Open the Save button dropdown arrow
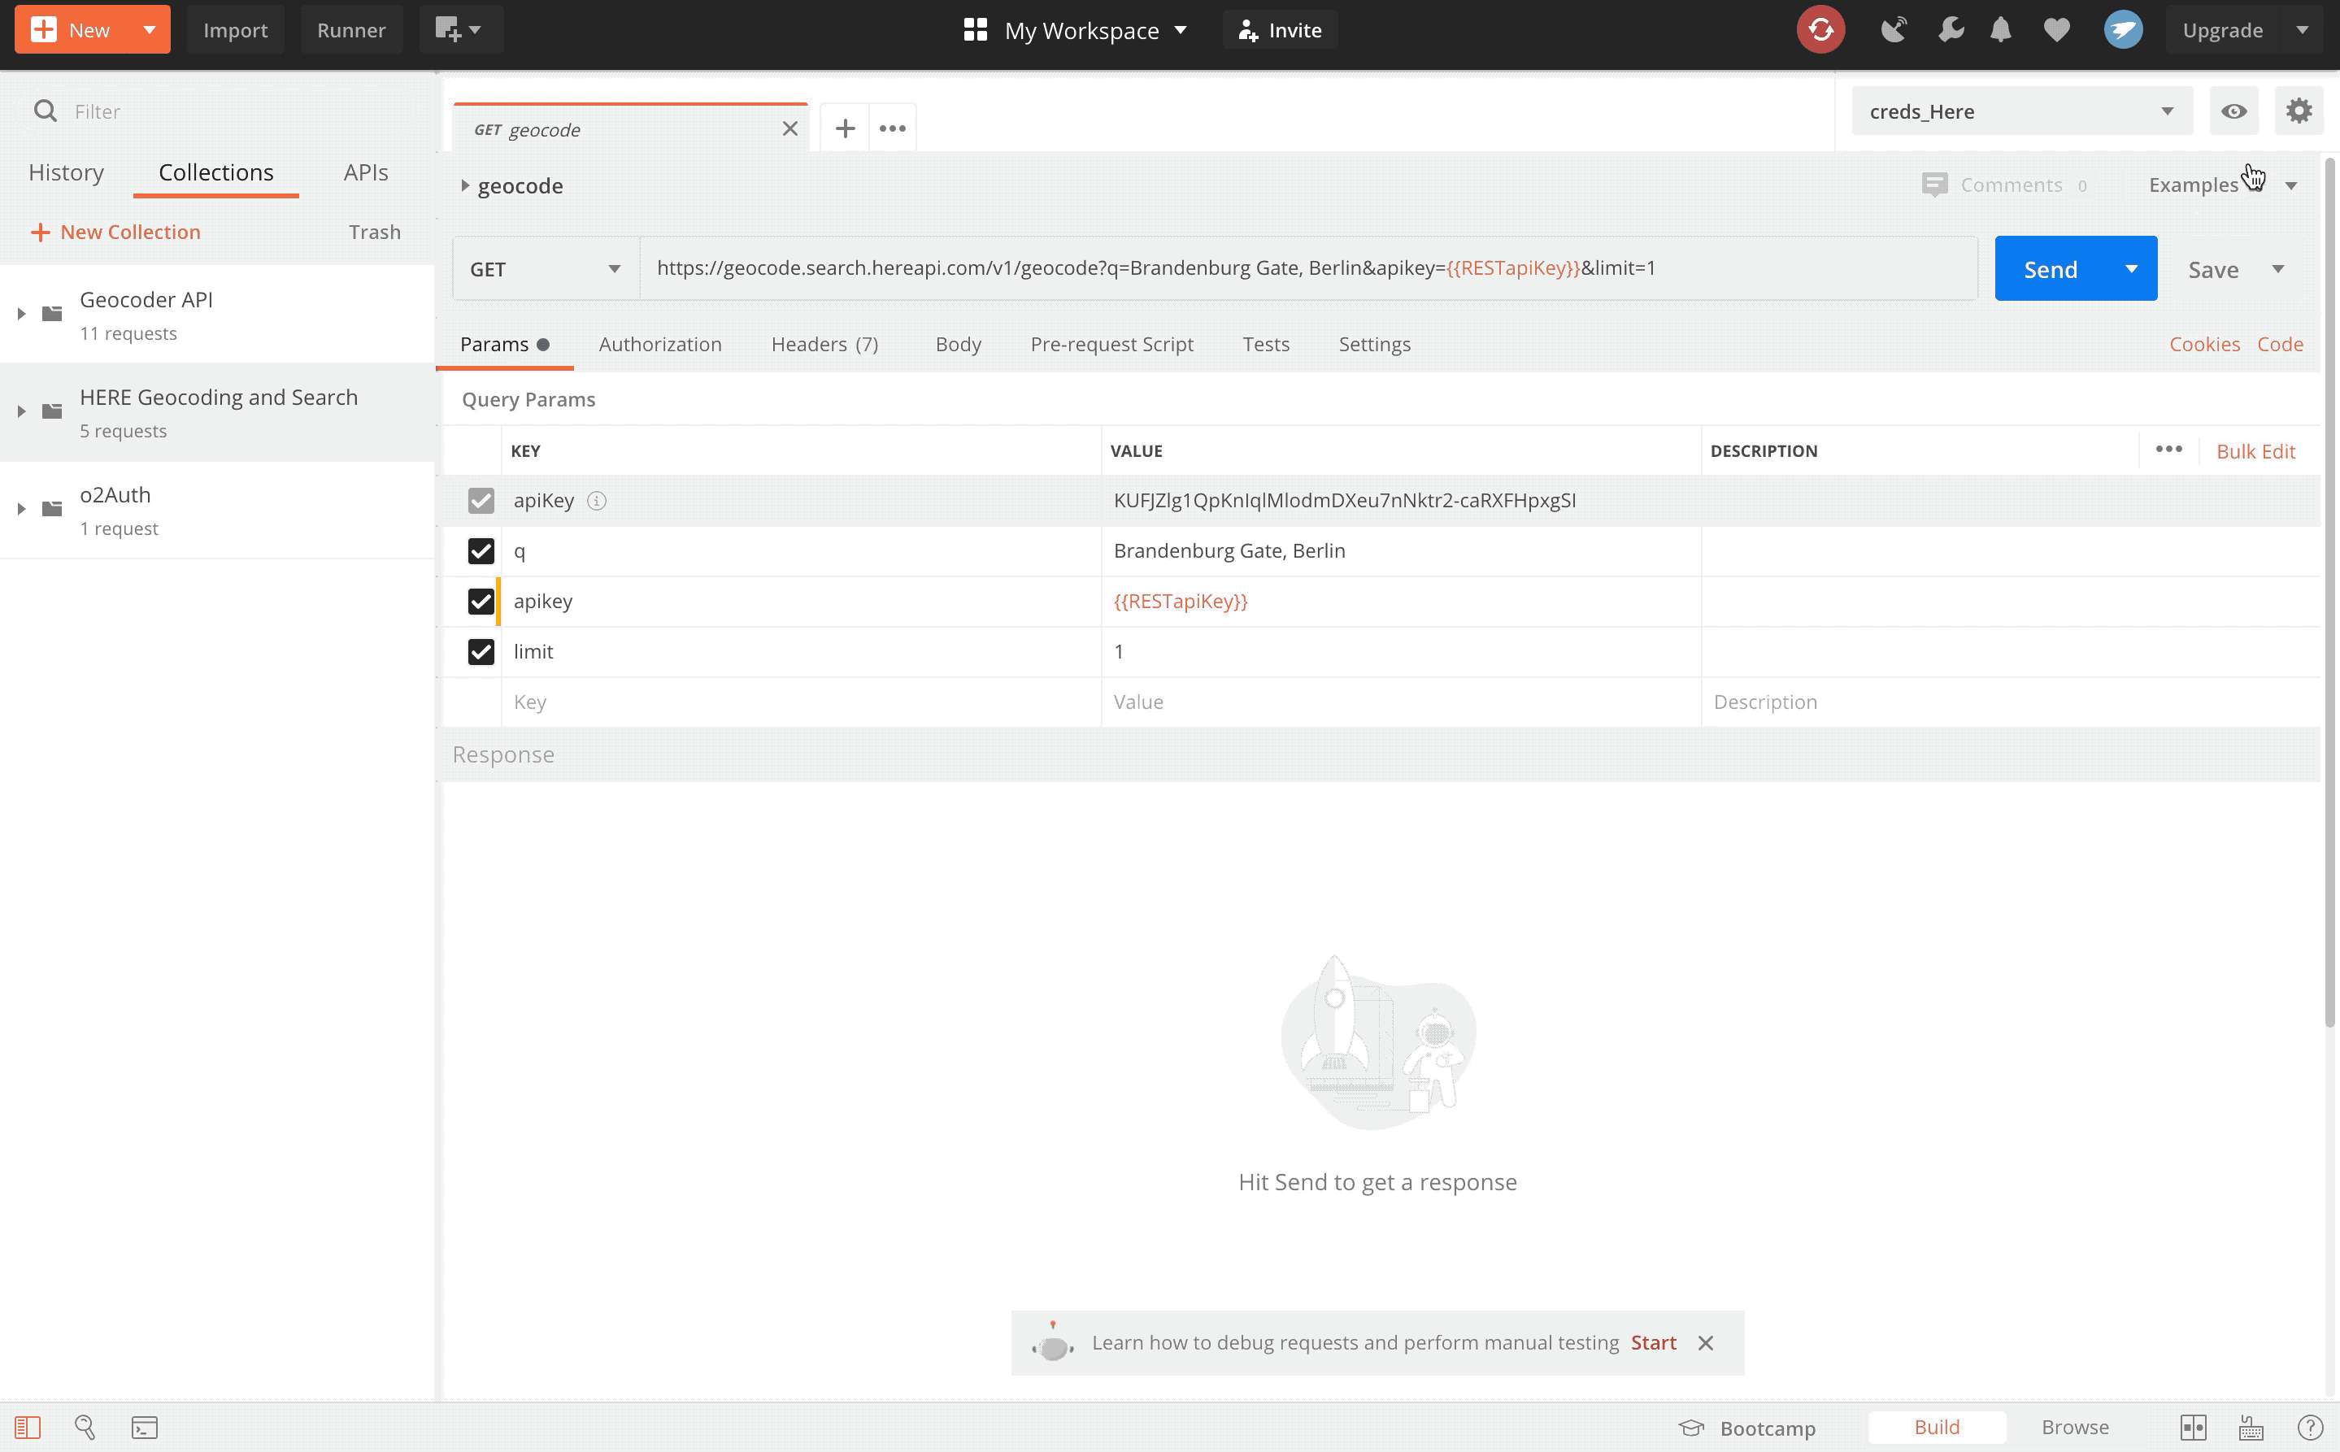This screenshot has width=2340, height=1452. click(2277, 269)
